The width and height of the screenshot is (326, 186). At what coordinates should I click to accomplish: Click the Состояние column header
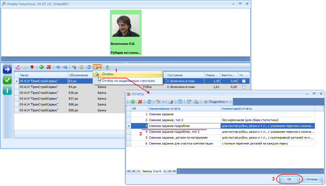click(185, 75)
